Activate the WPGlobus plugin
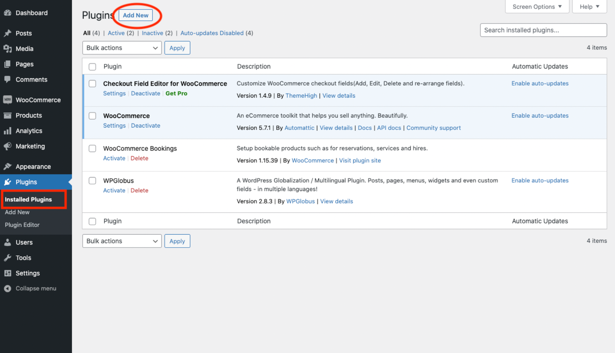615x353 pixels. [114, 190]
